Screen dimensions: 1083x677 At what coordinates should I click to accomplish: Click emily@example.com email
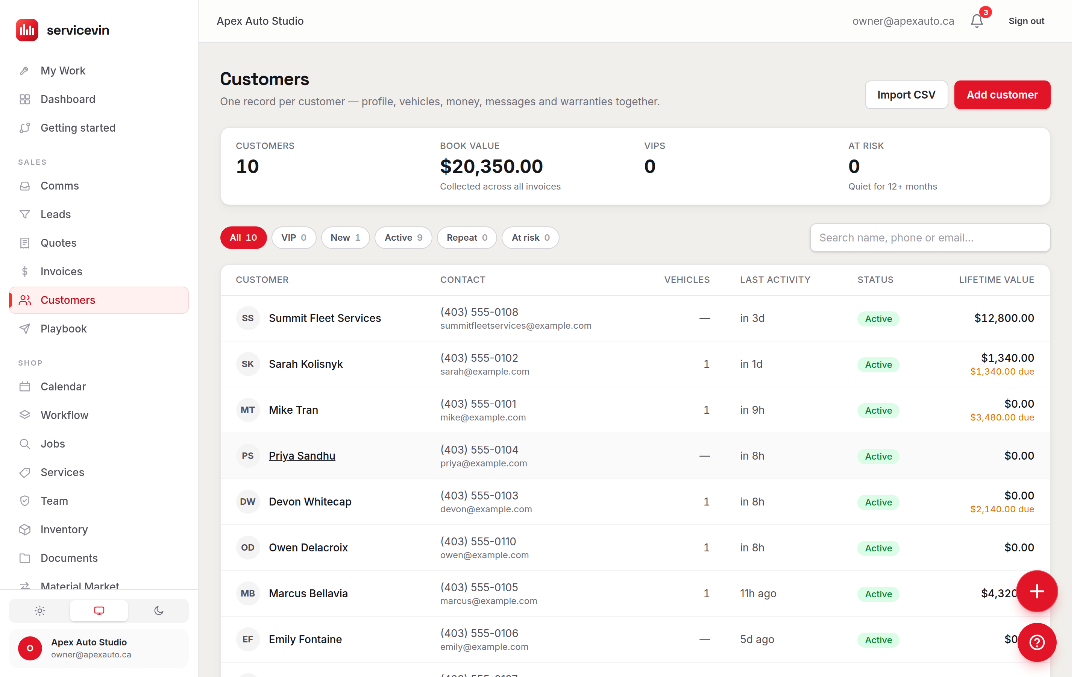484,647
